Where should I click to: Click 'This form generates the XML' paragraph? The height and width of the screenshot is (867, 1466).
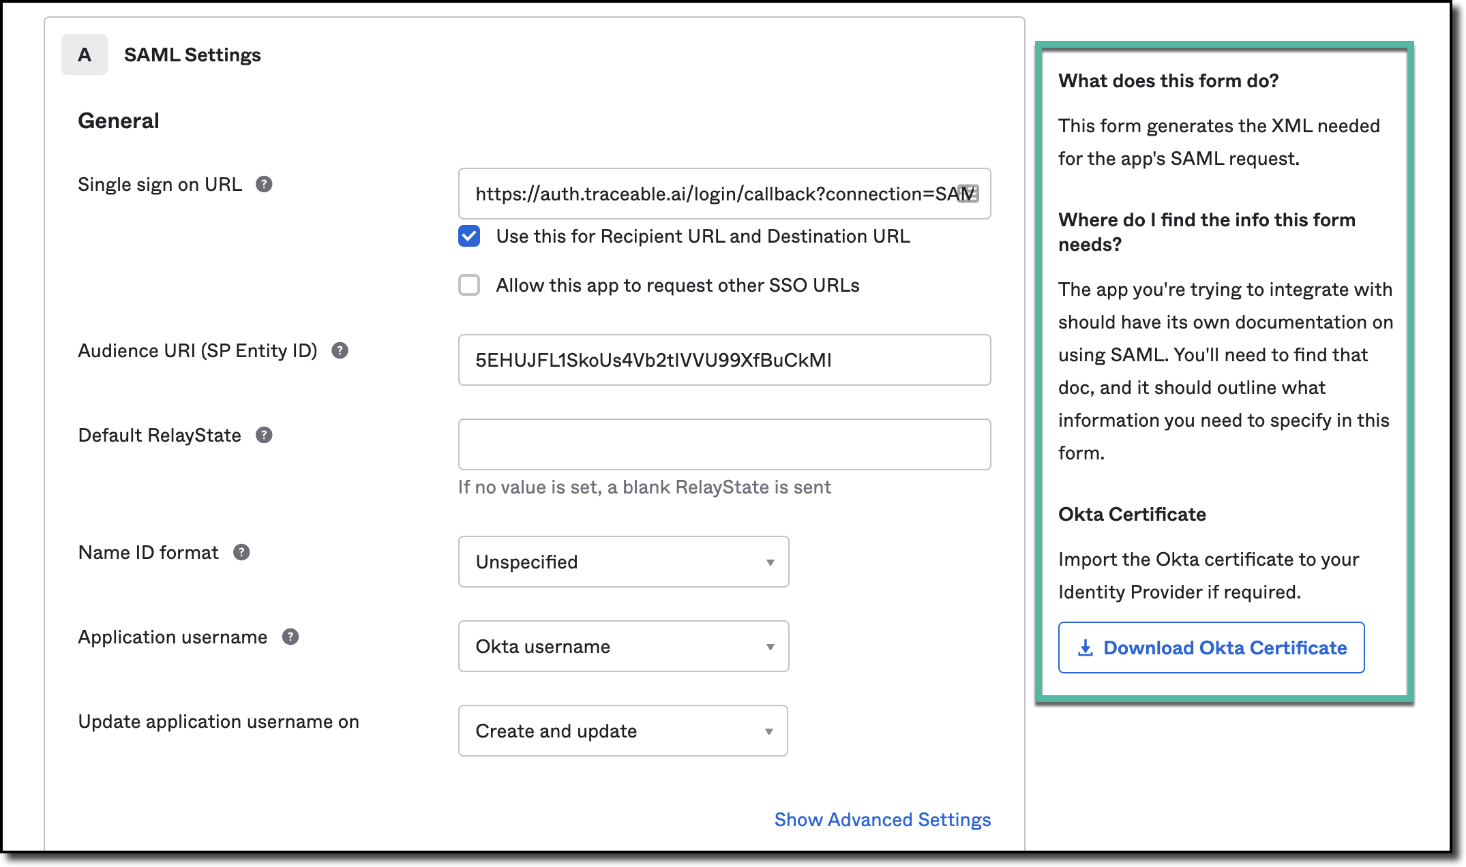pos(1219,142)
